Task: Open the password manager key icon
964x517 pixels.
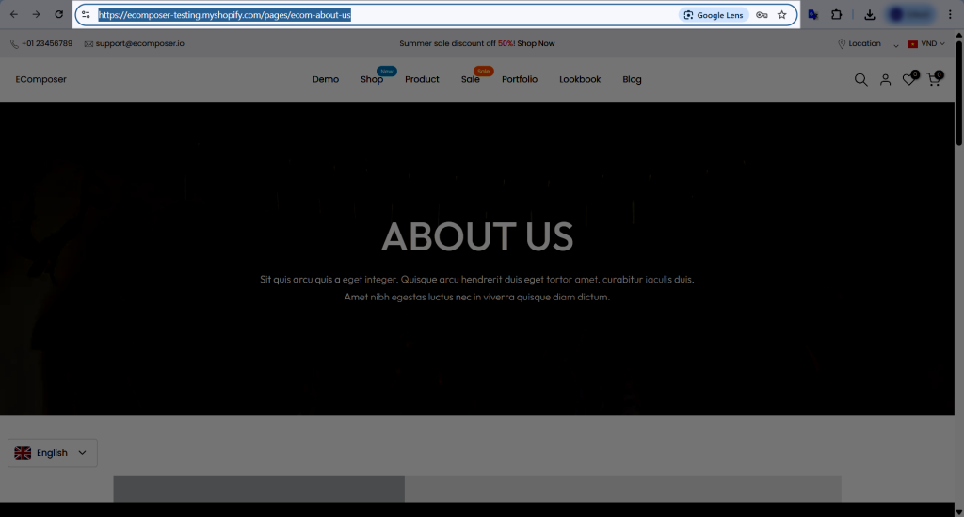Action: 762,15
